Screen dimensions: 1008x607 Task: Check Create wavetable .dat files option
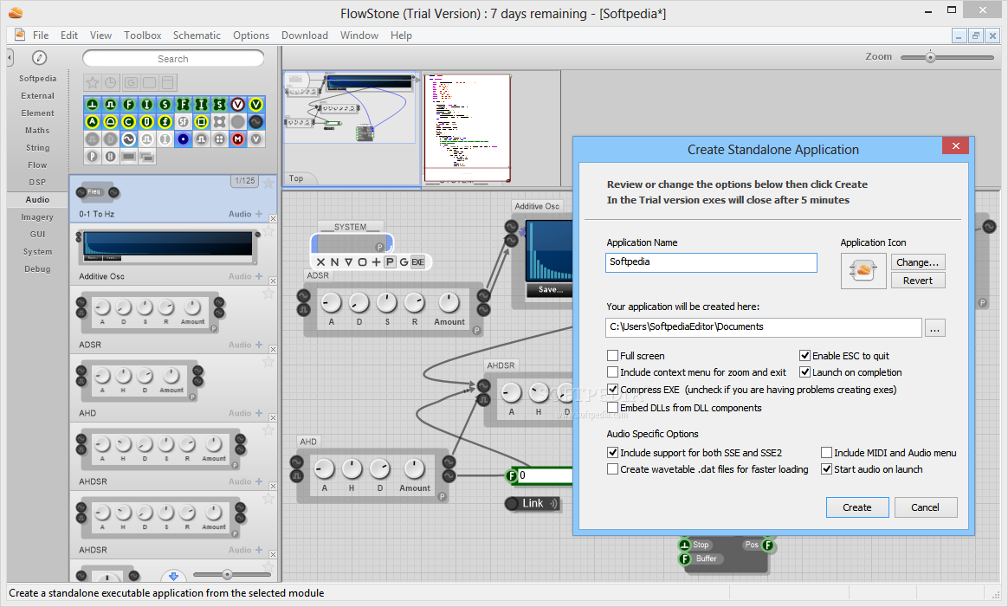click(612, 469)
